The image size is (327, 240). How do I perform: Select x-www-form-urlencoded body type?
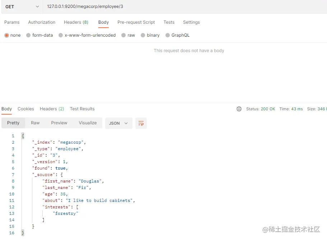coord(87,35)
